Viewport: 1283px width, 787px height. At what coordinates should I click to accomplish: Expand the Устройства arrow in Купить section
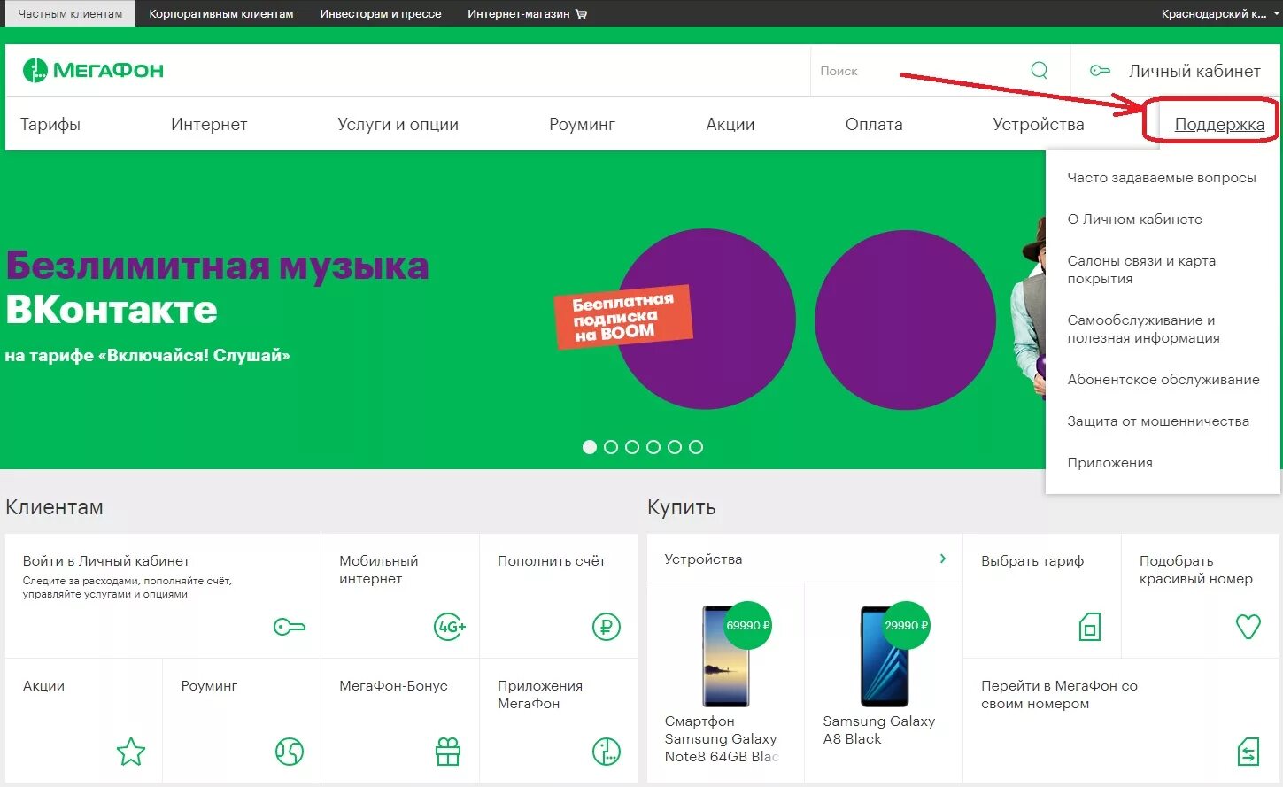[942, 559]
